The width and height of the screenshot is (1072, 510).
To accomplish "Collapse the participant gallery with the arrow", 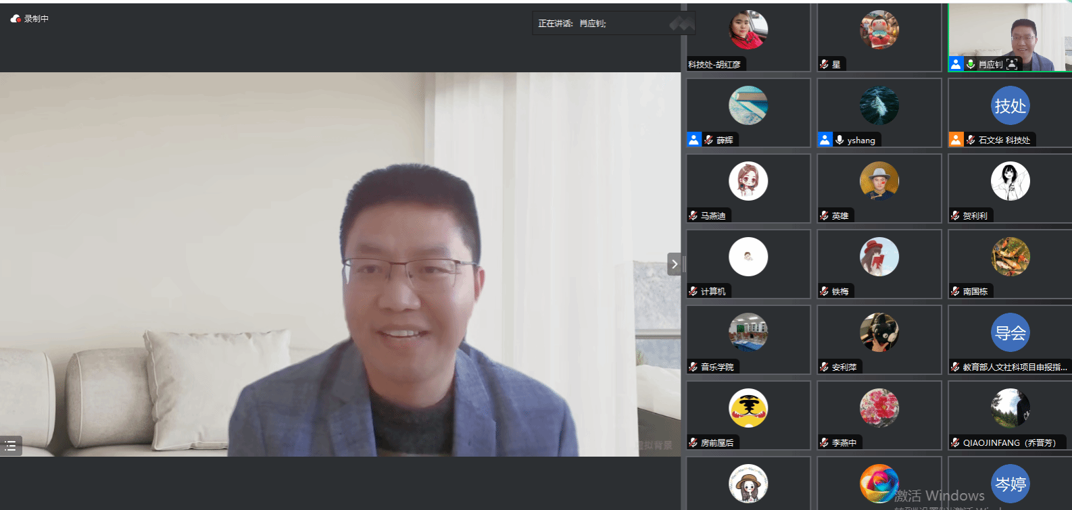I will 674,264.
